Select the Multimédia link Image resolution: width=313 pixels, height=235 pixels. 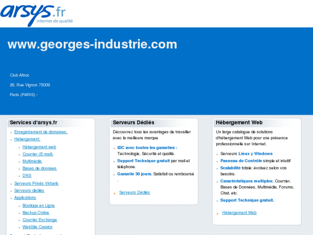[x=32, y=161]
